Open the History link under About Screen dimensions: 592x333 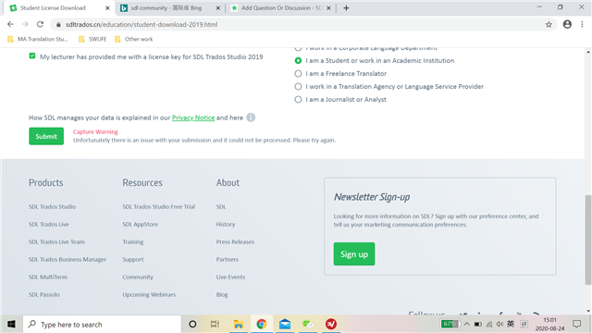226,224
